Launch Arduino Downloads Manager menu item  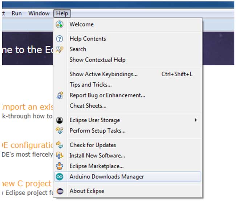coord(107,177)
